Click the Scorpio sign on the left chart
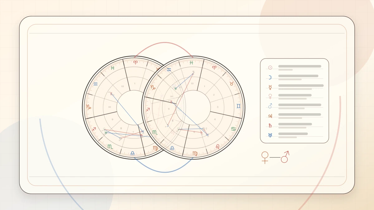Image resolution: width=374 pixels, height=210 pixels. 110,146
